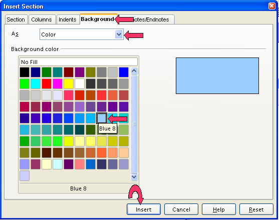Click the palette scroll up arrow
Image resolution: width=279 pixels, height=220 pixels.
[x=134, y=71]
